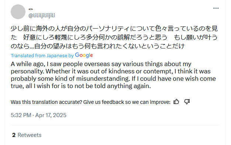231x145 pixels.
Task: Click the date Apr 17, 2025
Action: (x=51, y=115)
